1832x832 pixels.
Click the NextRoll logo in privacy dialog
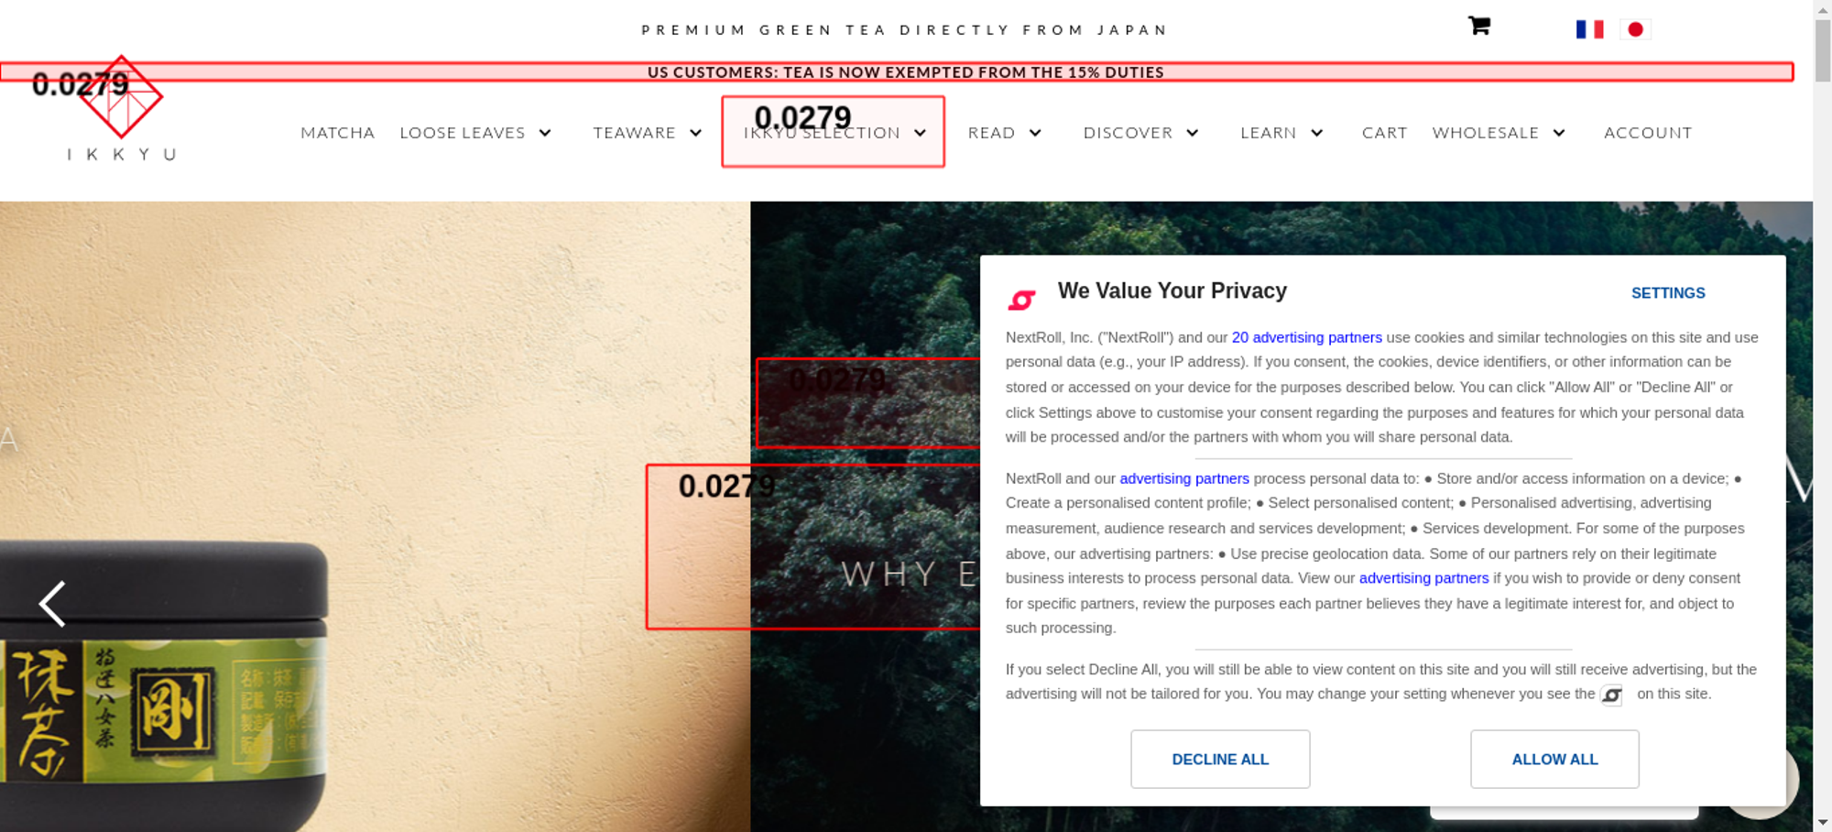[1021, 299]
